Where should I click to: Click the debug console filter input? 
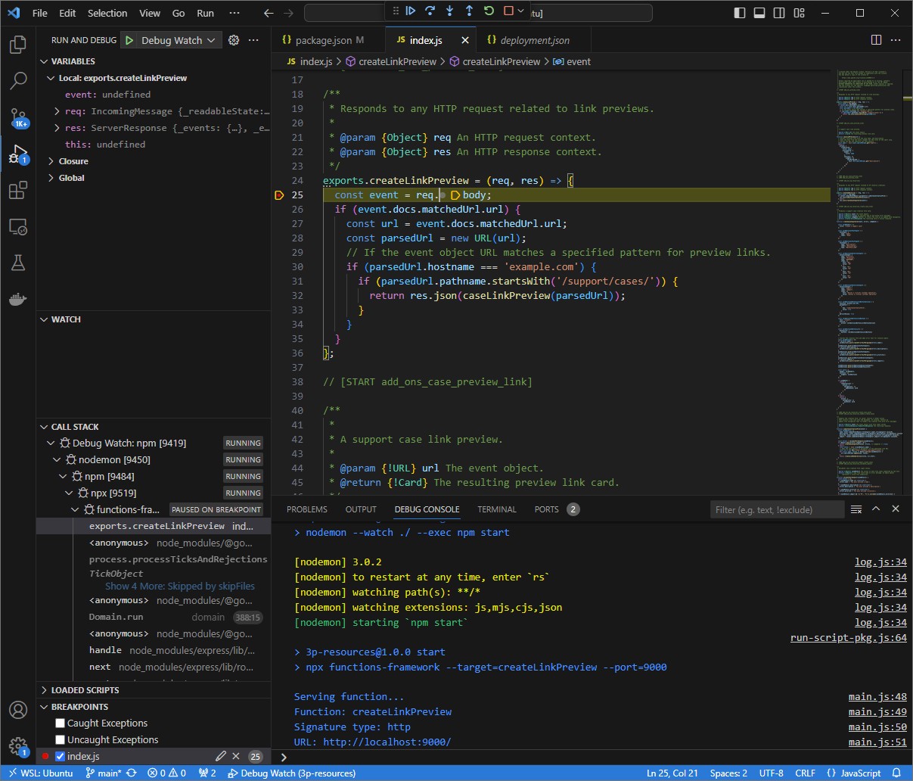(x=777, y=509)
